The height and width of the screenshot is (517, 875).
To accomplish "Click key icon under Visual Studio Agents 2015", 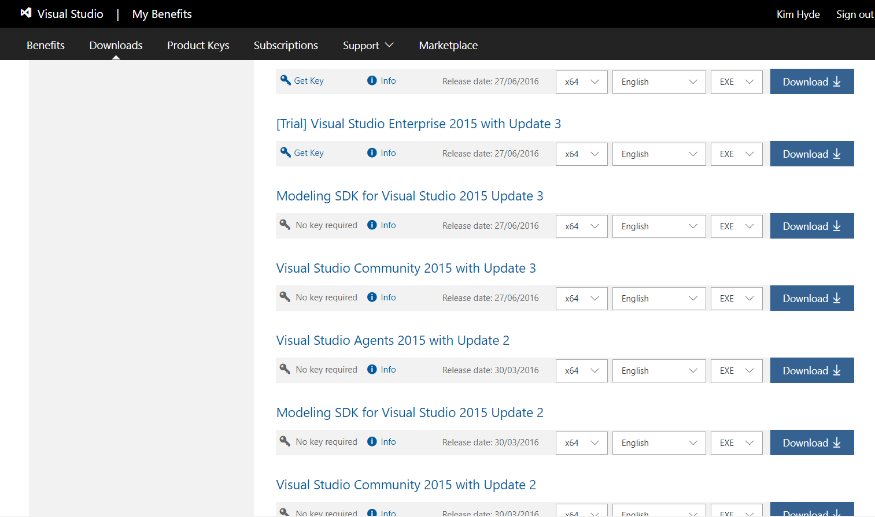I will click(285, 369).
